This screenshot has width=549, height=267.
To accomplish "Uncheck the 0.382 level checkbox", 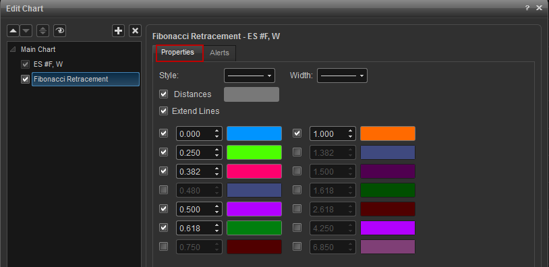I will pyautogui.click(x=163, y=171).
